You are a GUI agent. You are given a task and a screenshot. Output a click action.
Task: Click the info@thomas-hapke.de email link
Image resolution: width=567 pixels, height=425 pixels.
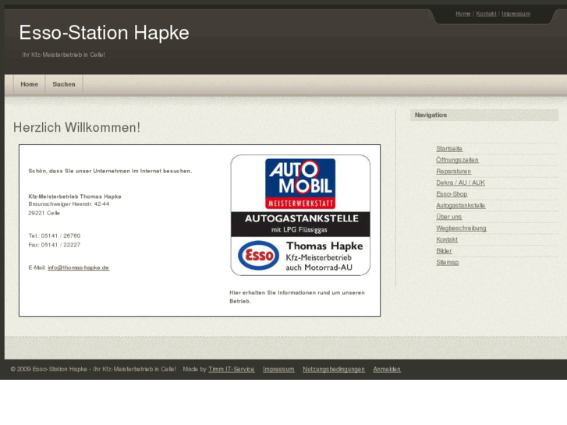point(79,267)
